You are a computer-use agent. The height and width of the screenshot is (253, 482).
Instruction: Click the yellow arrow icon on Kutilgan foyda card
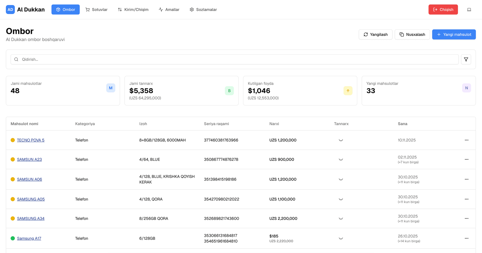(x=348, y=91)
